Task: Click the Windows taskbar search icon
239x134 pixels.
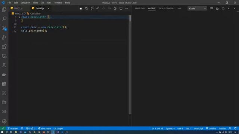Action: pyautogui.click(x=7, y=132)
